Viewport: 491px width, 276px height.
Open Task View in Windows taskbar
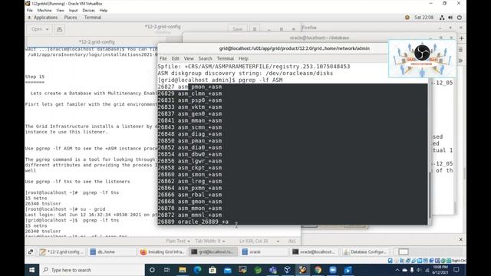point(166,270)
